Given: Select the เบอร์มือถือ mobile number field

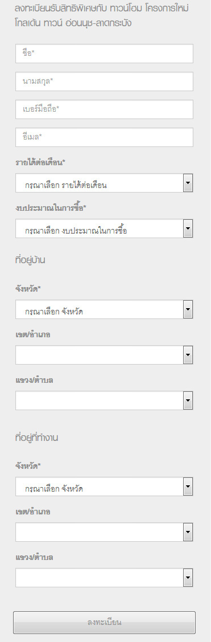Looking at the screenshot, I should pos(104,109).
